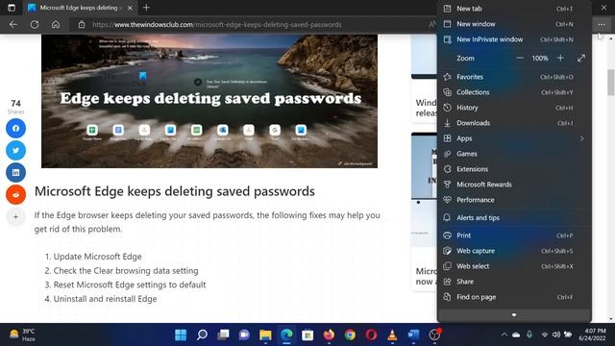615x346 pixels.
Task: Show more share options plus button
Action: [x=15, y=217]
